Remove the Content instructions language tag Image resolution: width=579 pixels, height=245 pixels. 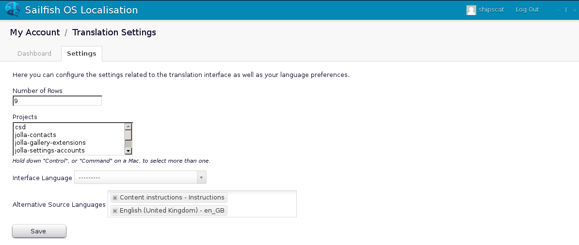[115, 198]
